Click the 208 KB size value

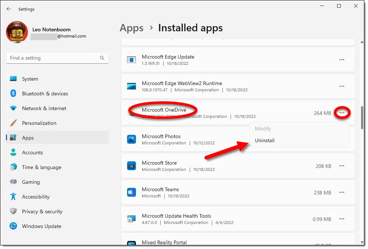[324, 166]
